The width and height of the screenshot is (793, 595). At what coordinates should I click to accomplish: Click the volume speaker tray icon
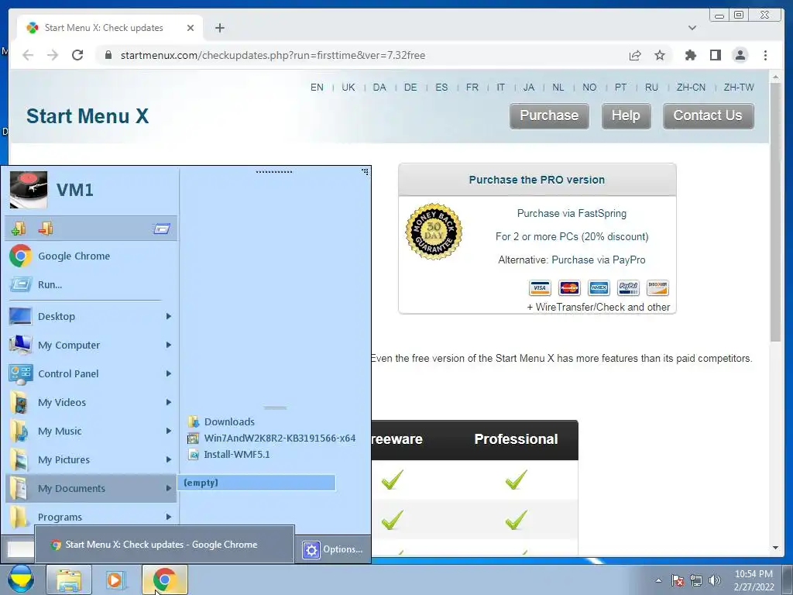click(715, 580)
